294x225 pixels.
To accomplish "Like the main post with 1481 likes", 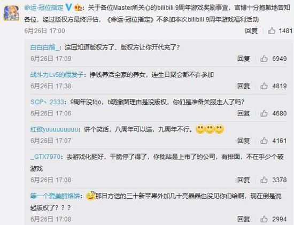I will point(272,31).
